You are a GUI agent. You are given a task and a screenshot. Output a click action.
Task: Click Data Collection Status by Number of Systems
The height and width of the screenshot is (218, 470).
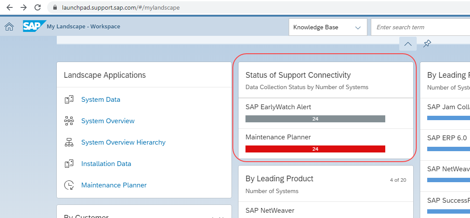307,87
